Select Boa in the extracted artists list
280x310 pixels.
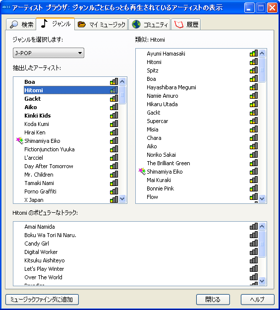(x=30, y=82)
